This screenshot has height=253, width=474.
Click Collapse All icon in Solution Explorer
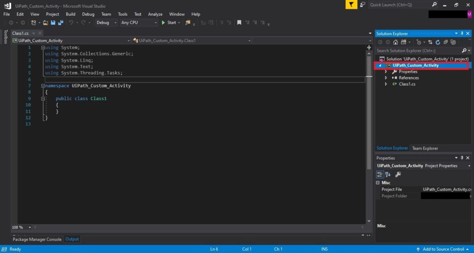coord(446,42)
